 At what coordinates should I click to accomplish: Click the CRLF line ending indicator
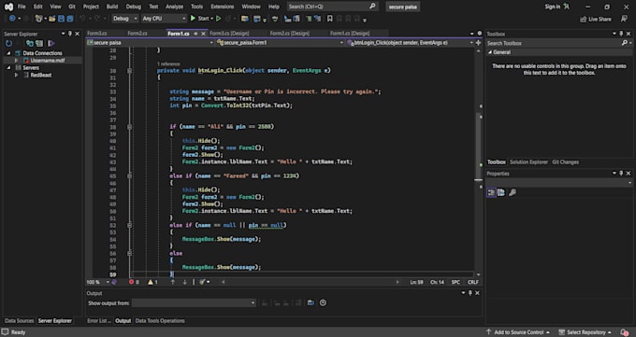[x=473, y=282]
